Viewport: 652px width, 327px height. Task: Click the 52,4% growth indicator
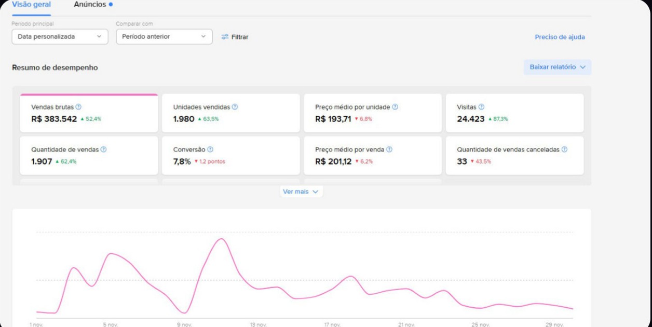(91, 119)
